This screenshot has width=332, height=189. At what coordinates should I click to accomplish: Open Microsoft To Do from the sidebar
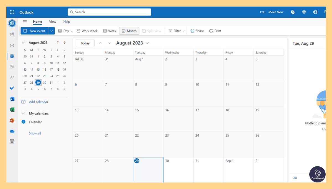12,88
